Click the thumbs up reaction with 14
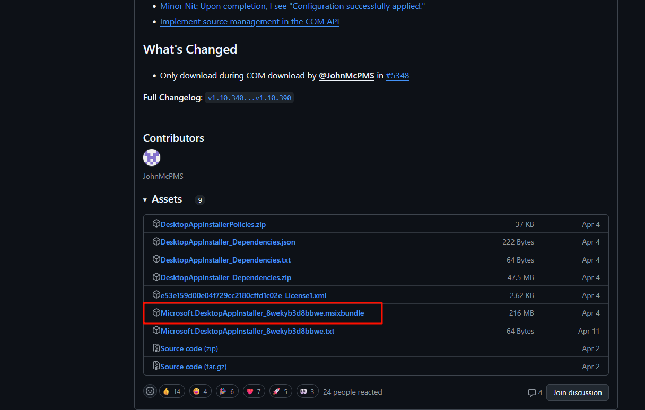 (x=172, y=392)
